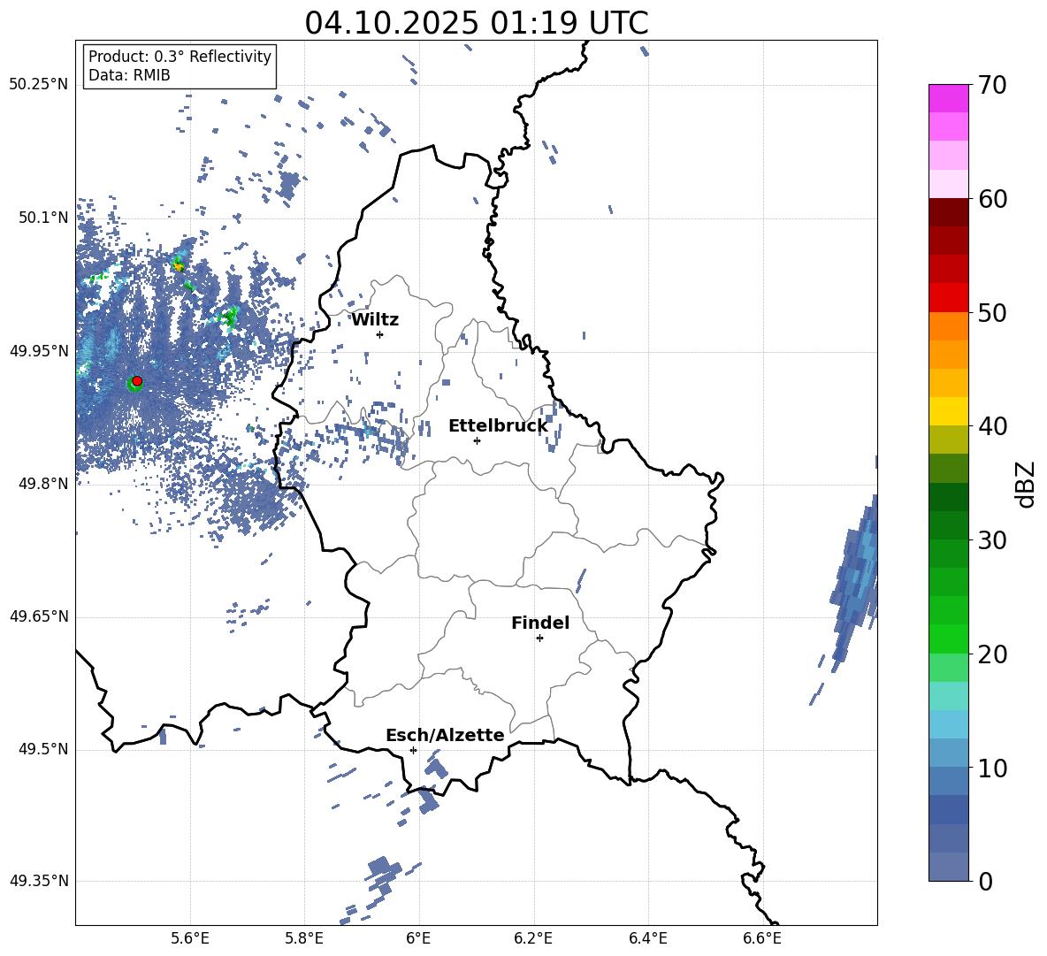Click the 6.6°E longitude label

coord(762,938)
